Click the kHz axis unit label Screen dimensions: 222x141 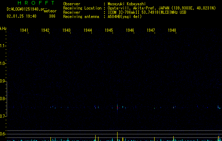pyautogui.click(x=3, y=29)
